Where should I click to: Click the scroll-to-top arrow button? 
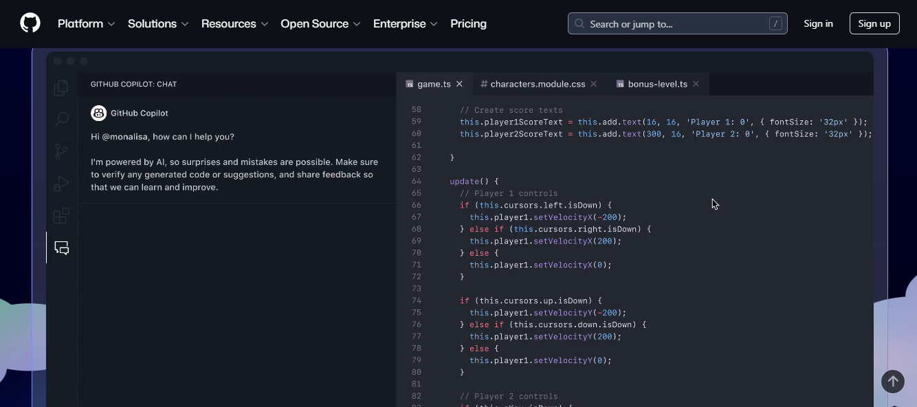click(893, 381)
